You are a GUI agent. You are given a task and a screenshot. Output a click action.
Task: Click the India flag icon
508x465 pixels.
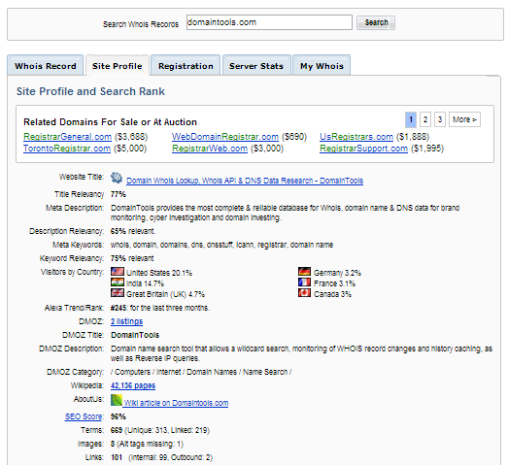click(118, 282)
